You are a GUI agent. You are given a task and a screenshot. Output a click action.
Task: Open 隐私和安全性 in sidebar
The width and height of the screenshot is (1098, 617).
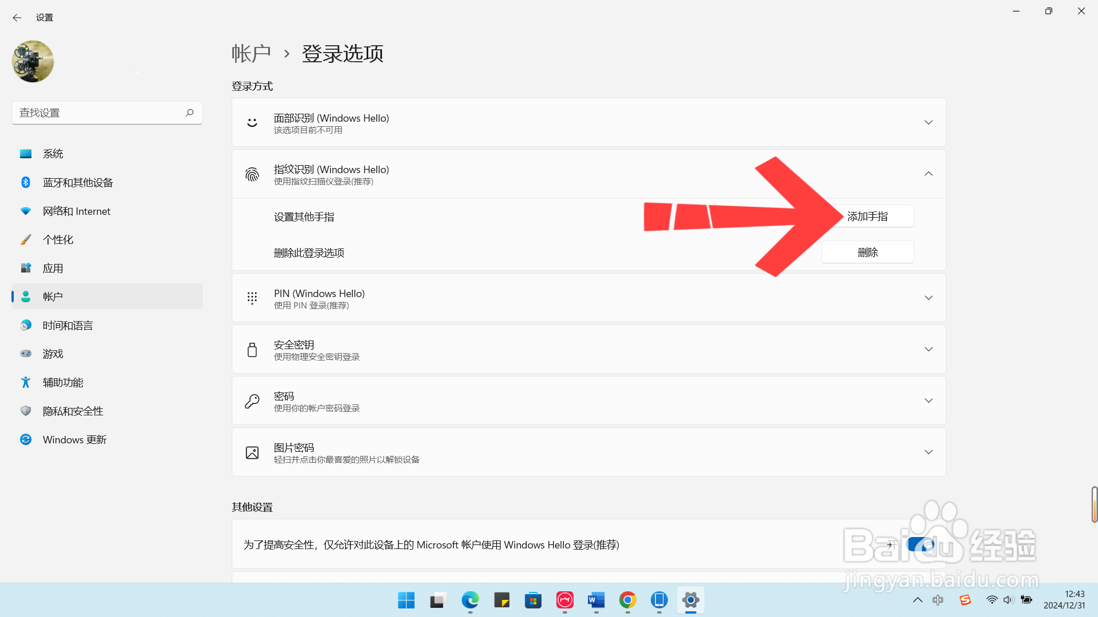(107, 411)
